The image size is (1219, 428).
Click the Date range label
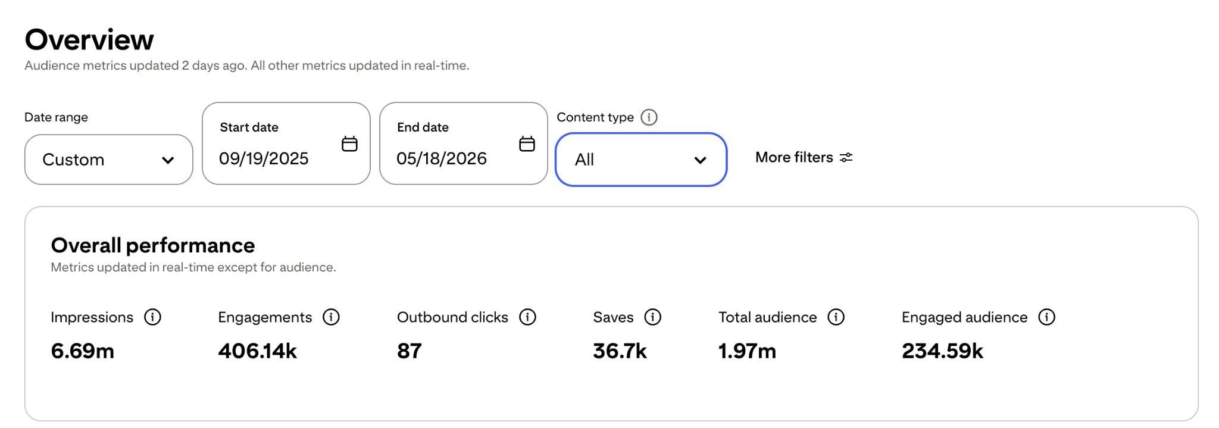pos(56,117)
